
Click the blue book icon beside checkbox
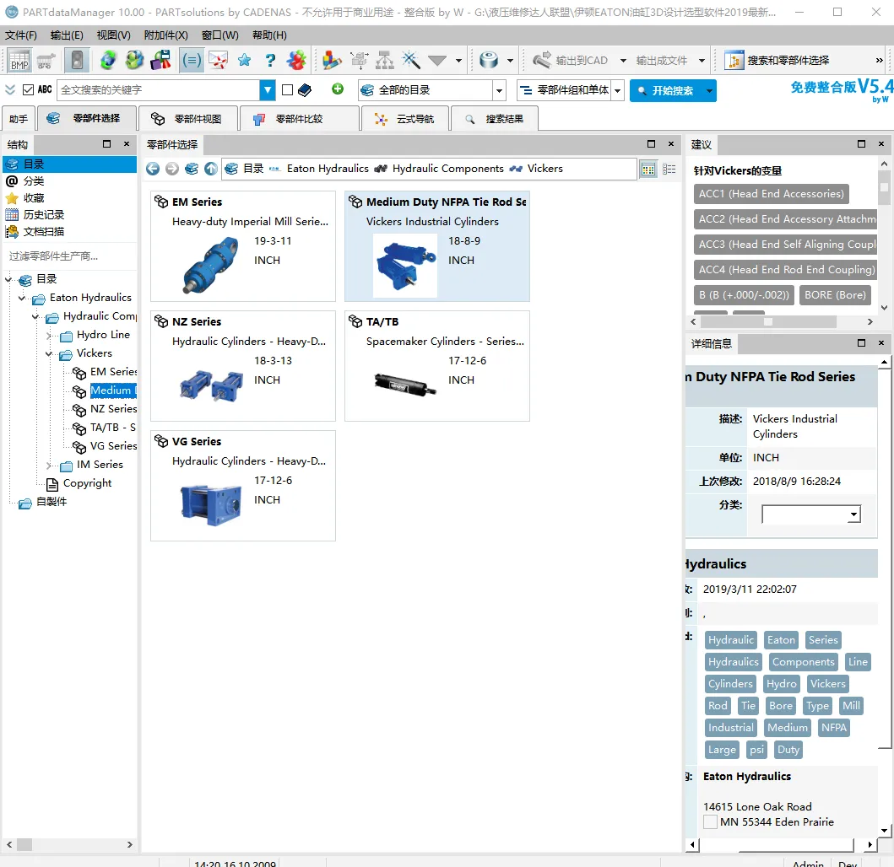click(x=305, y=90)
